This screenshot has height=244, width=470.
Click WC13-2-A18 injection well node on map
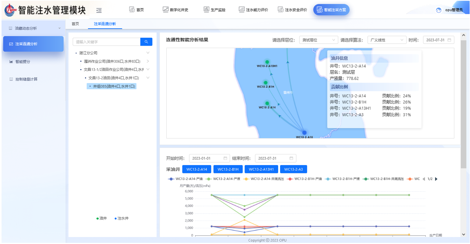click(x=304, y=132)
